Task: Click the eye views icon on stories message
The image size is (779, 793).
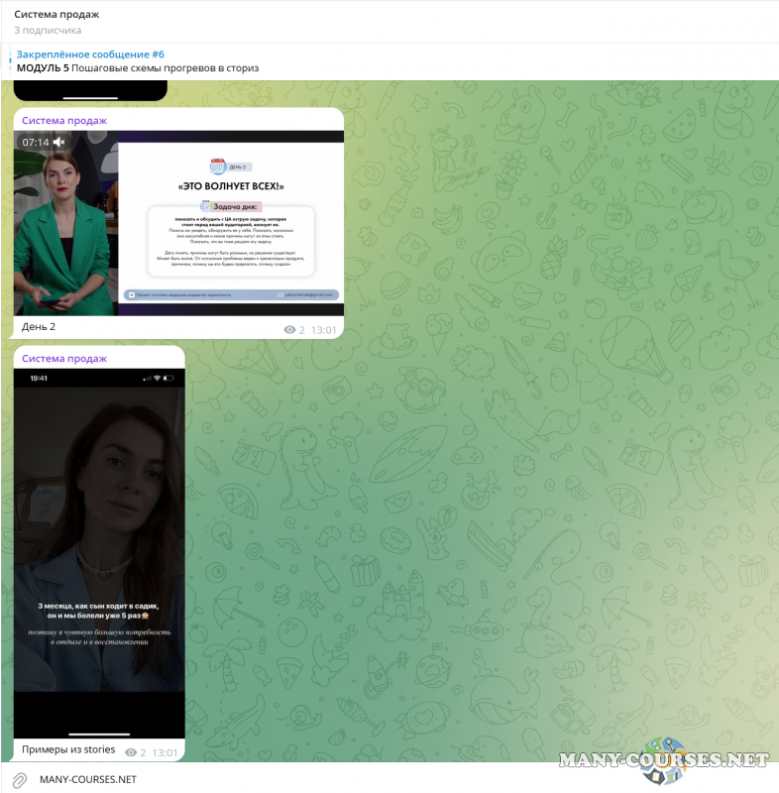Action: tap(131, 753)
